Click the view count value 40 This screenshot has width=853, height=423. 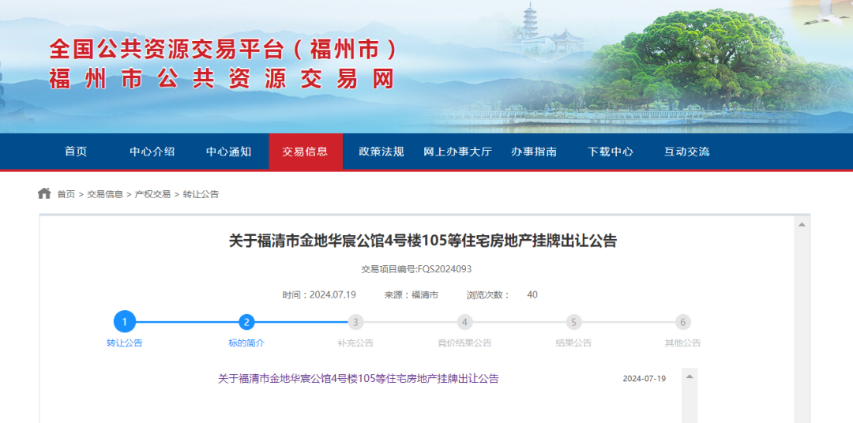[x=532, y=295]
